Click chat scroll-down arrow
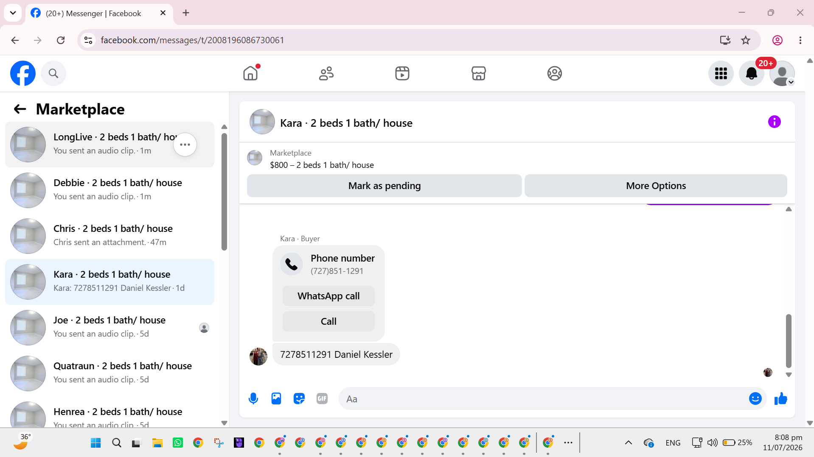Image resolution: width=814 pixels, height=457 pixels. (x=789, y=375)
